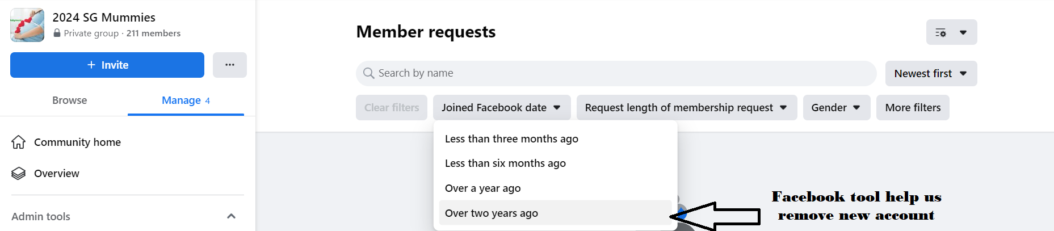Open the Newest first sort dropdown
The height and width of the screenshot is (231, 1054).
[931, 74]
